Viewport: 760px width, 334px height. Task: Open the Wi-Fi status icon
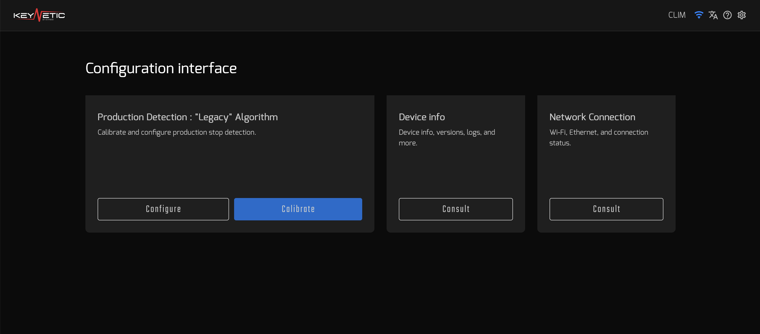tap(699, 15)
